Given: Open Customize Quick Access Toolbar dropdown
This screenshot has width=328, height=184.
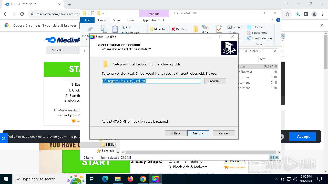Looking at the screenshot, I should (x=103, y=13).
